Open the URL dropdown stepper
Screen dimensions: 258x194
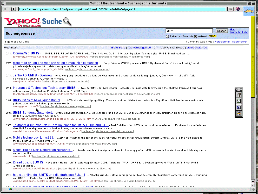coord(14,9)
